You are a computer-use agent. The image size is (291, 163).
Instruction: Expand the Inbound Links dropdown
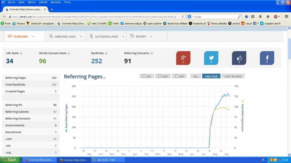click(81, 37)
